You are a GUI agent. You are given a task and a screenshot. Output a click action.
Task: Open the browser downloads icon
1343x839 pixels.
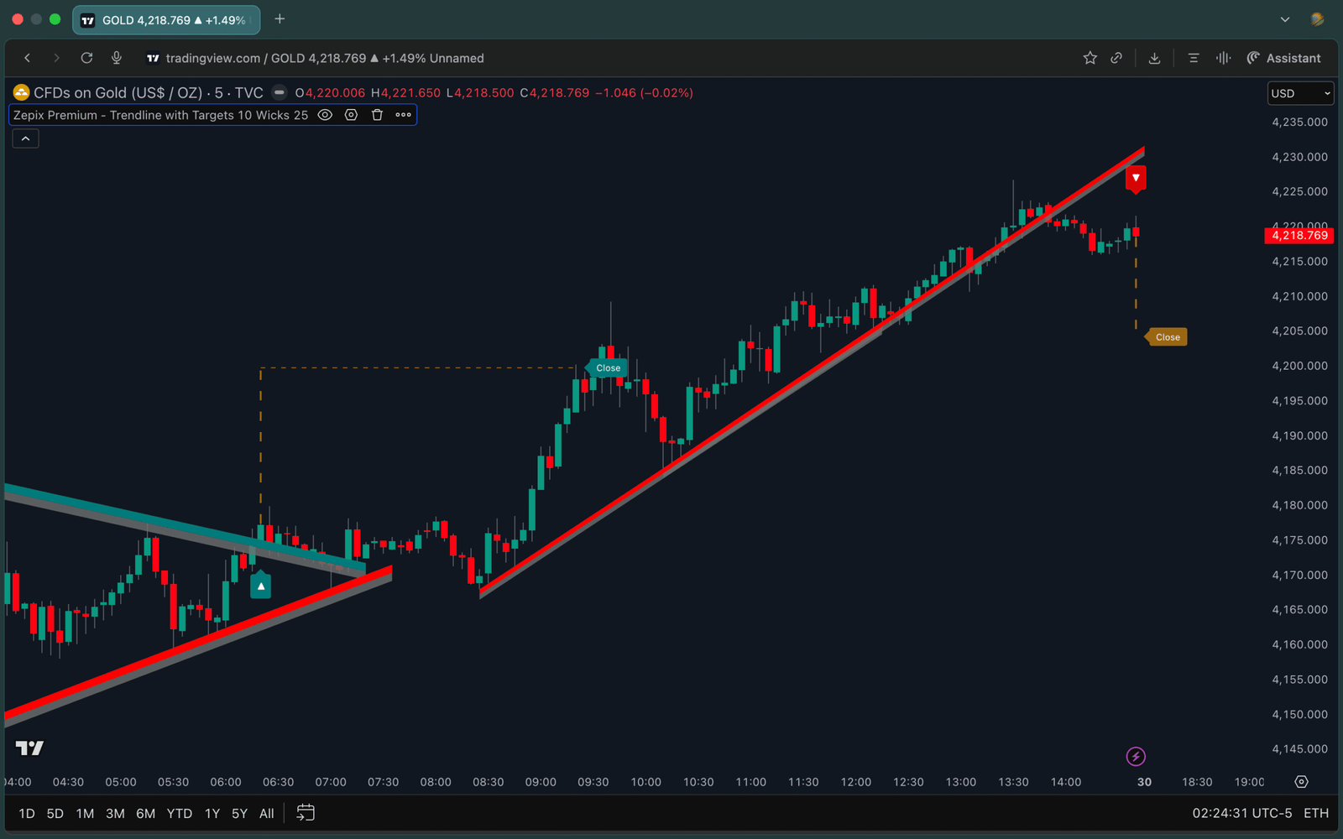tap(1154, 58)
